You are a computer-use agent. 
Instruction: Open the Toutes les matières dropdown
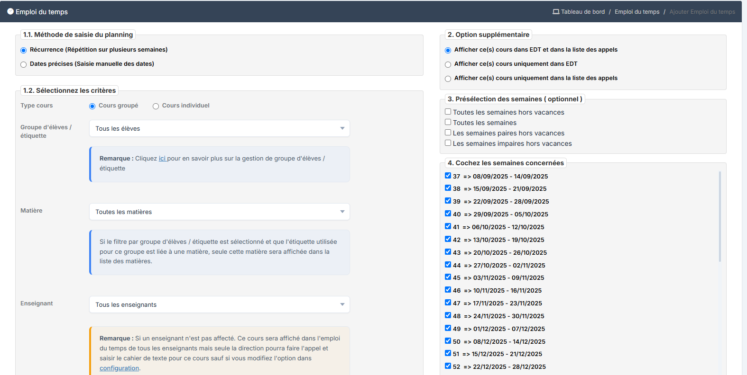click(x=220, y=212)
